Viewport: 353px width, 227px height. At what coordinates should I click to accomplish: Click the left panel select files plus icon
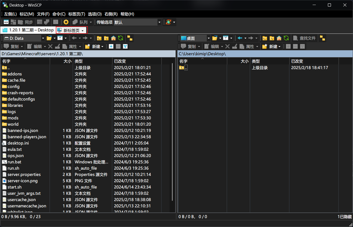click(x=111, y=46)
